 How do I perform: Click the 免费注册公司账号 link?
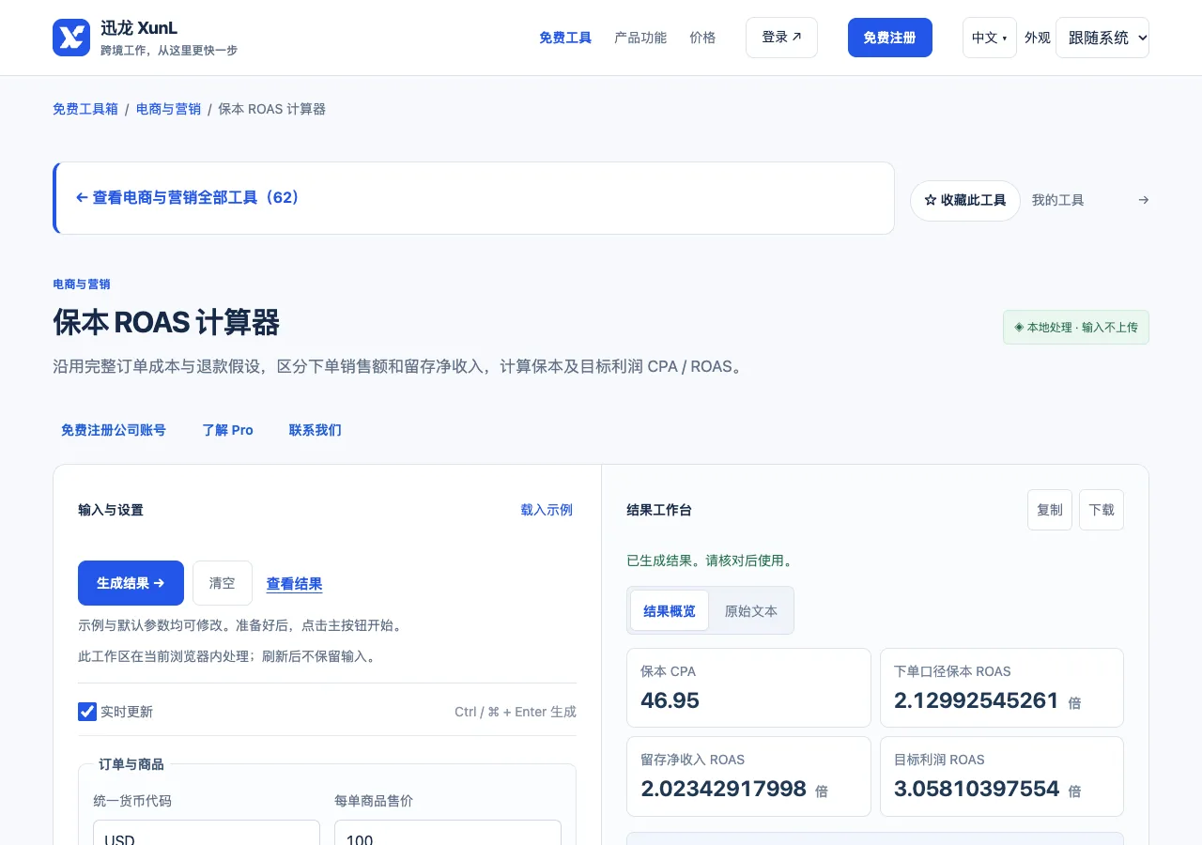point(114,430)
